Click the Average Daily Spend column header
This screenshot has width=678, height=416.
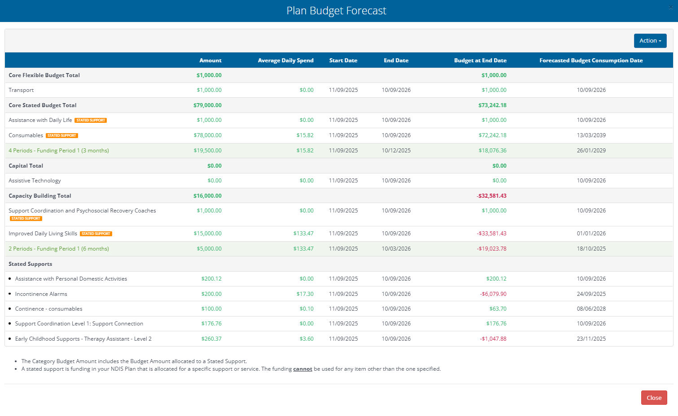point(285,61)
